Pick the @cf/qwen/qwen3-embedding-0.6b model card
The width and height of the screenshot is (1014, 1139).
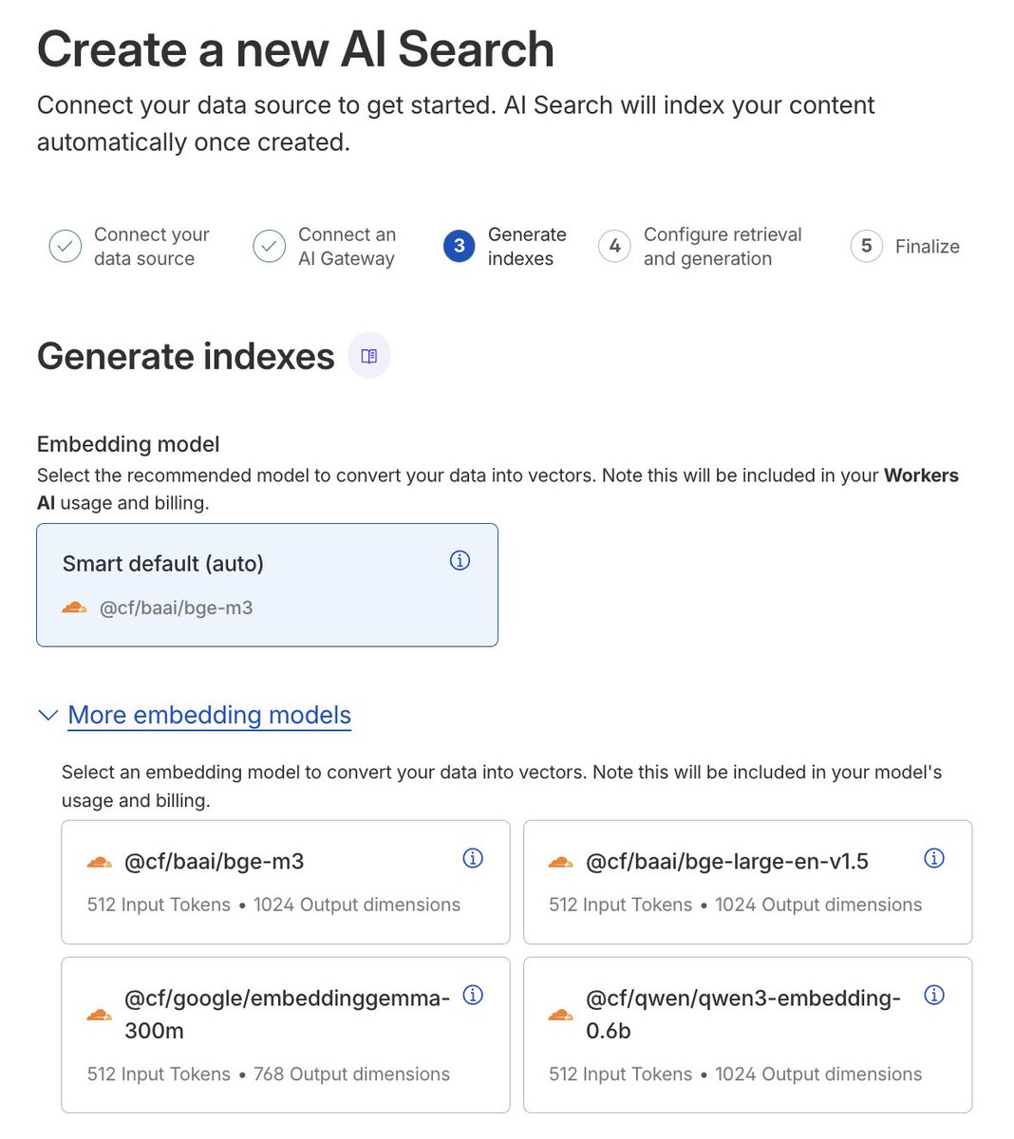[x=747, y=1035]
